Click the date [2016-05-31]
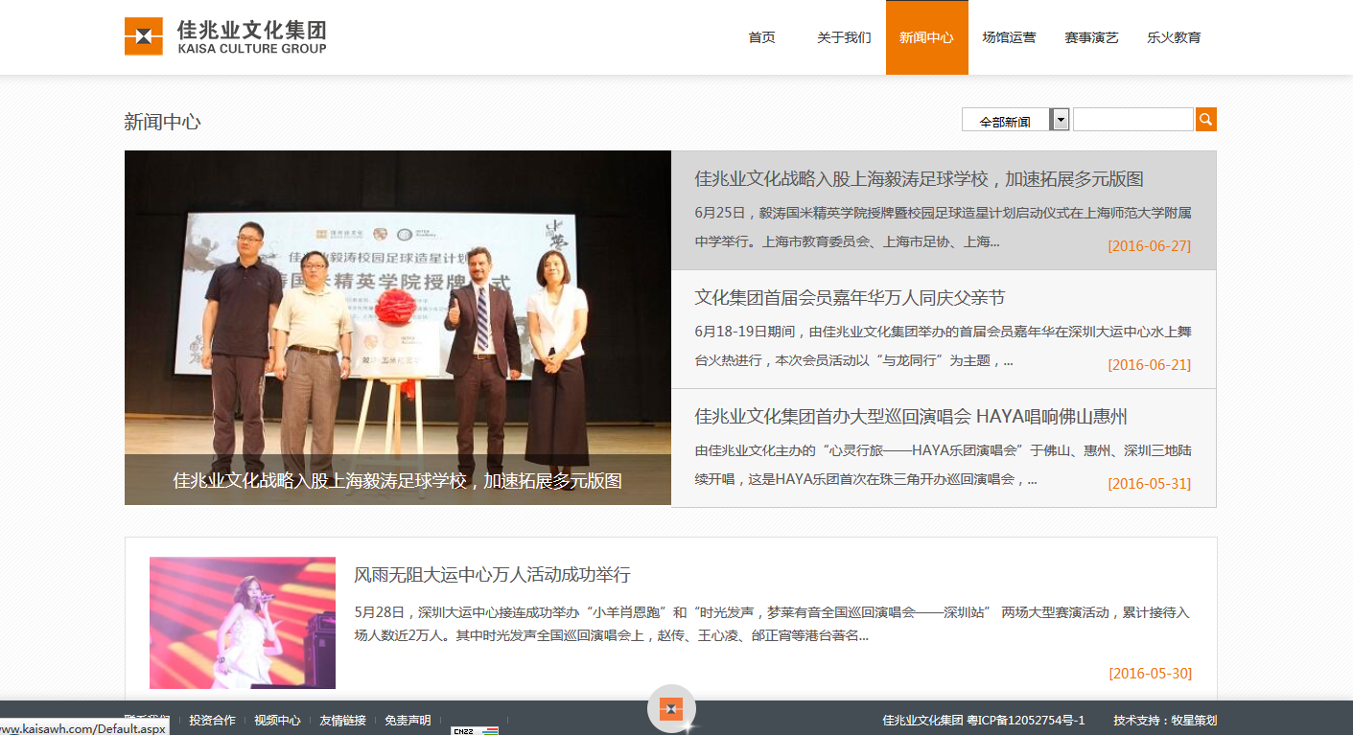The height and width of the screenshot is (735, 1353). [x=1149, y=484]
